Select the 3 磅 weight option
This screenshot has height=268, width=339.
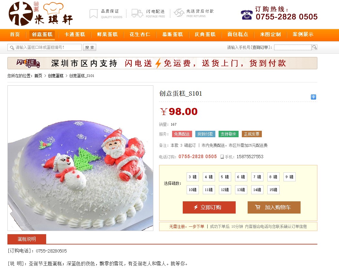coord(193,177)
